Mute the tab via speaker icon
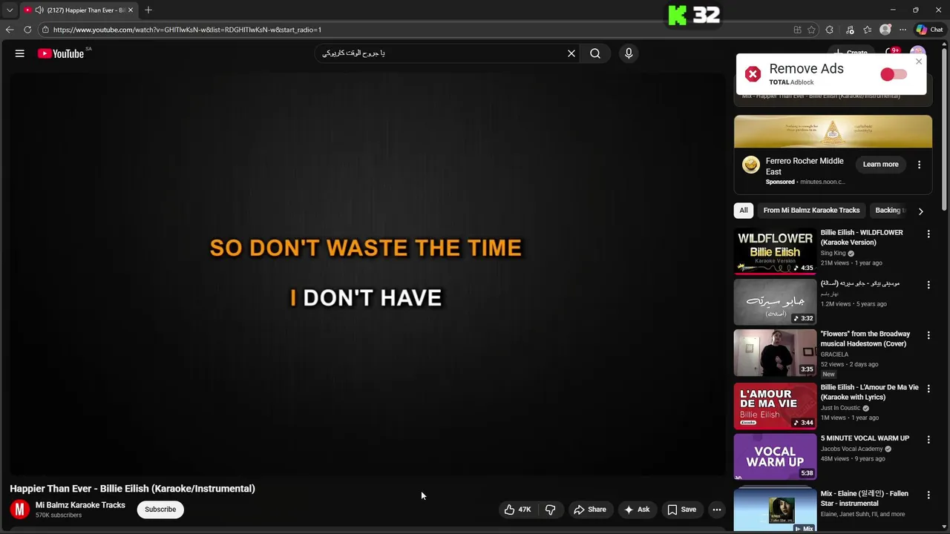 pos(39,10)
